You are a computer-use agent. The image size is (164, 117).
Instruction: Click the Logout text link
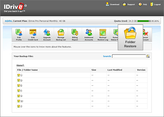tap(157, 4)
